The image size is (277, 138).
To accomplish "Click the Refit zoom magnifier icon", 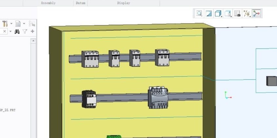I will point(199,13).
